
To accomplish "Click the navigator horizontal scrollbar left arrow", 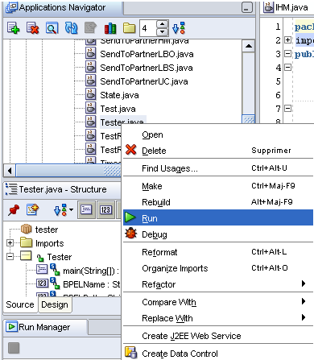I will [x=10, y=171].
